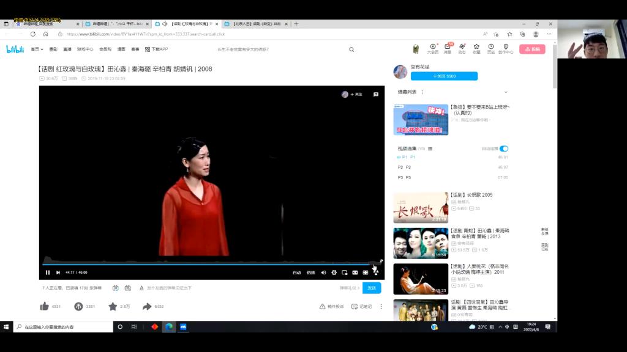Seek on the video progress bar
Image resolution: width=627 pixels, height=352 pixels.
(212, 264)
